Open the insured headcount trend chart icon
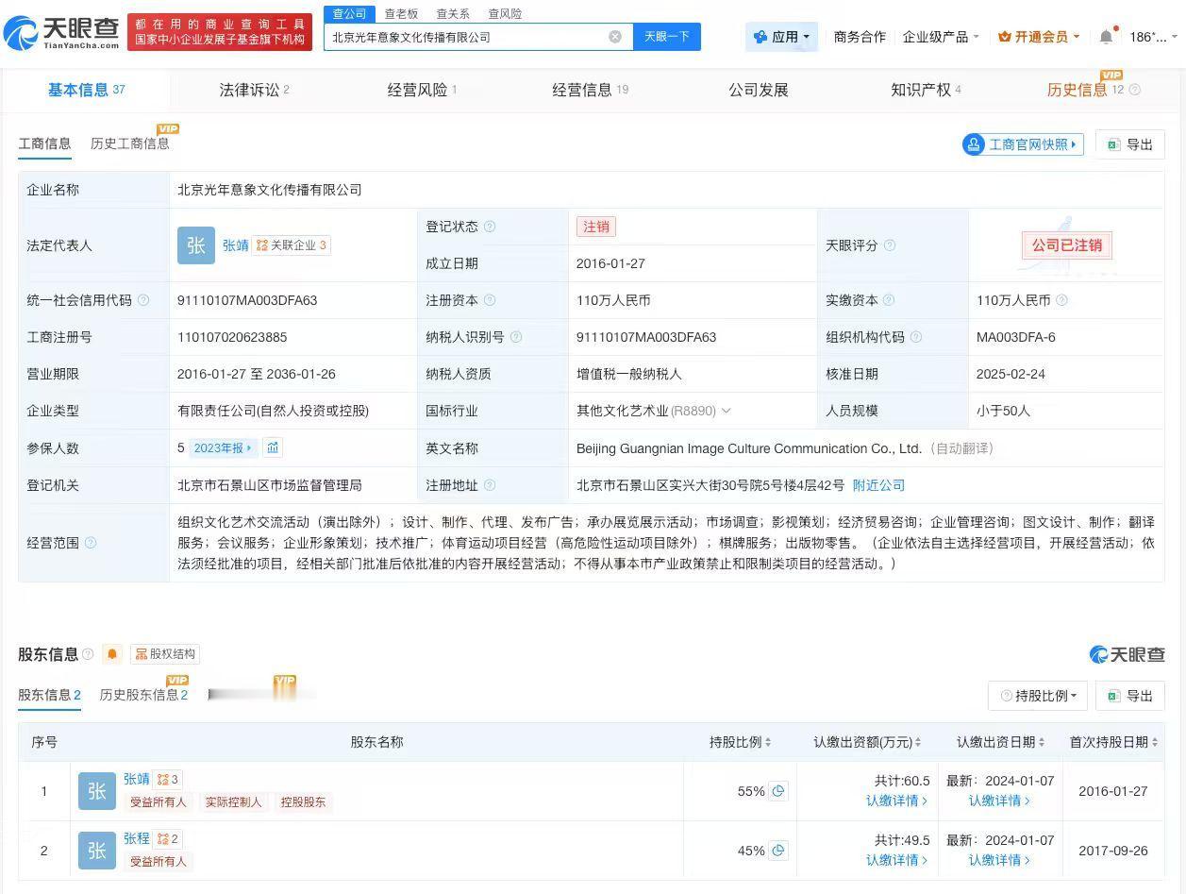 [x=273, y=447]
